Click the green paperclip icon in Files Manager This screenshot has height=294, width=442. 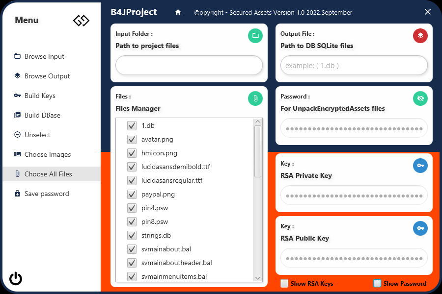255,98
